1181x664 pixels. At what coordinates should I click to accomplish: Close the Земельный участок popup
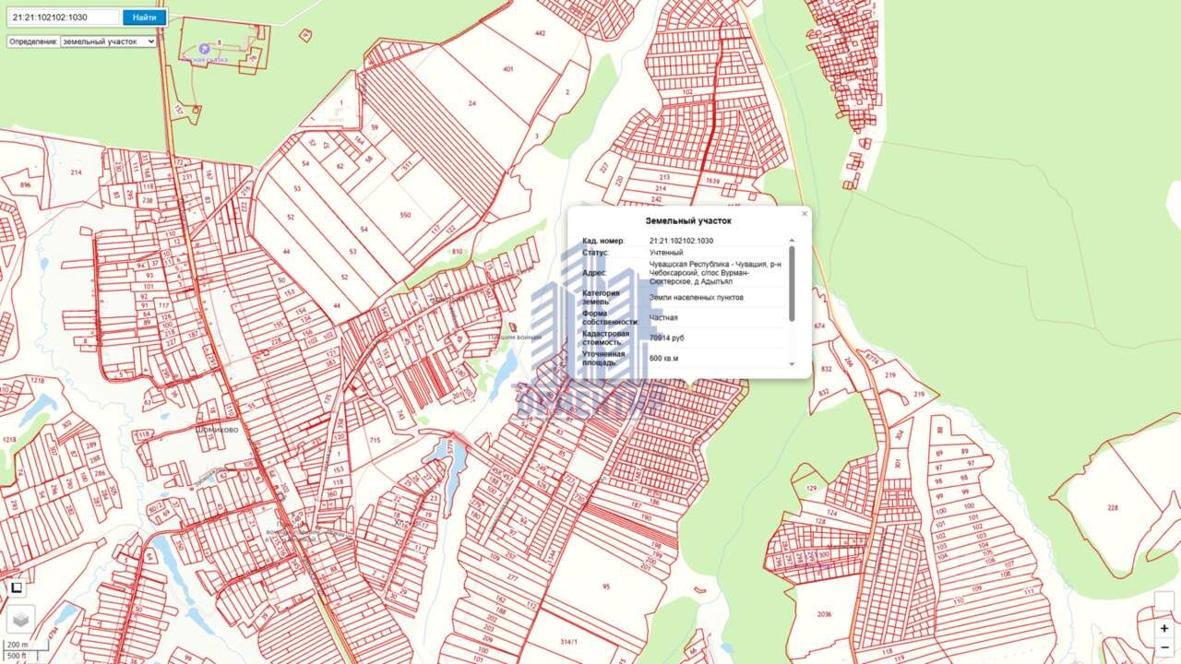click(x=805, y=214)
